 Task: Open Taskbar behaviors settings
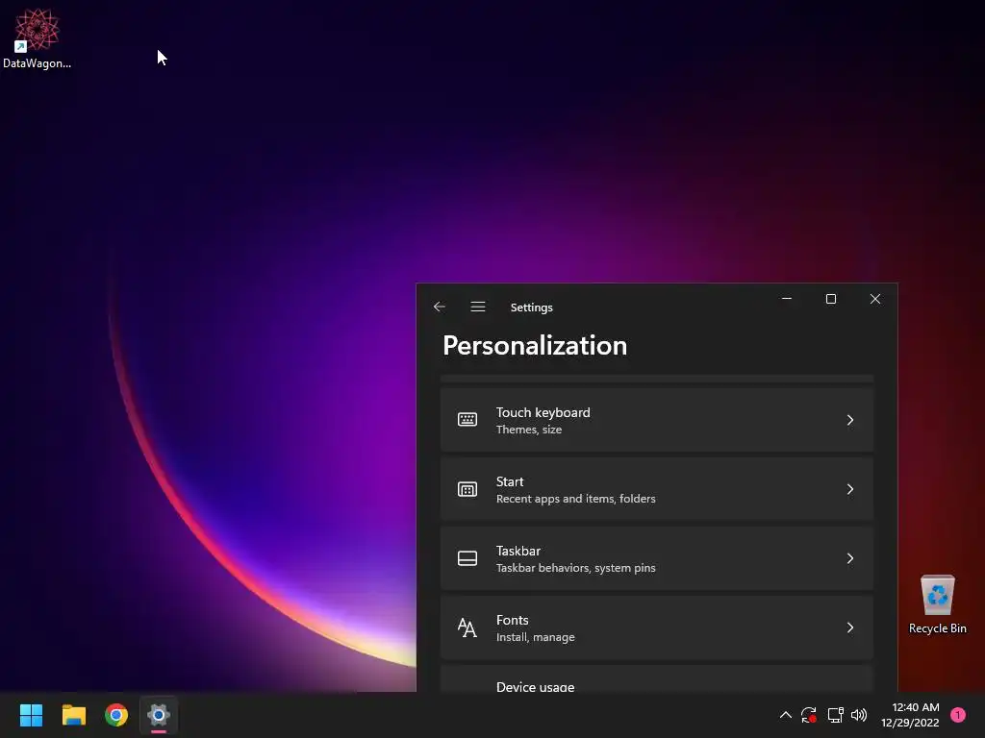click(656, 558)
